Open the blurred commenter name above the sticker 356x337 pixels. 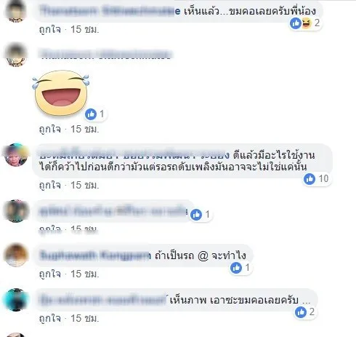click(106, 55)
